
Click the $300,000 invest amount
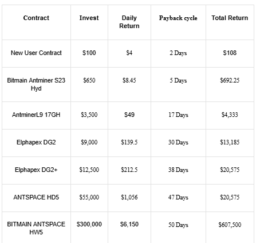pyautogui.click(x=89, y=224)
